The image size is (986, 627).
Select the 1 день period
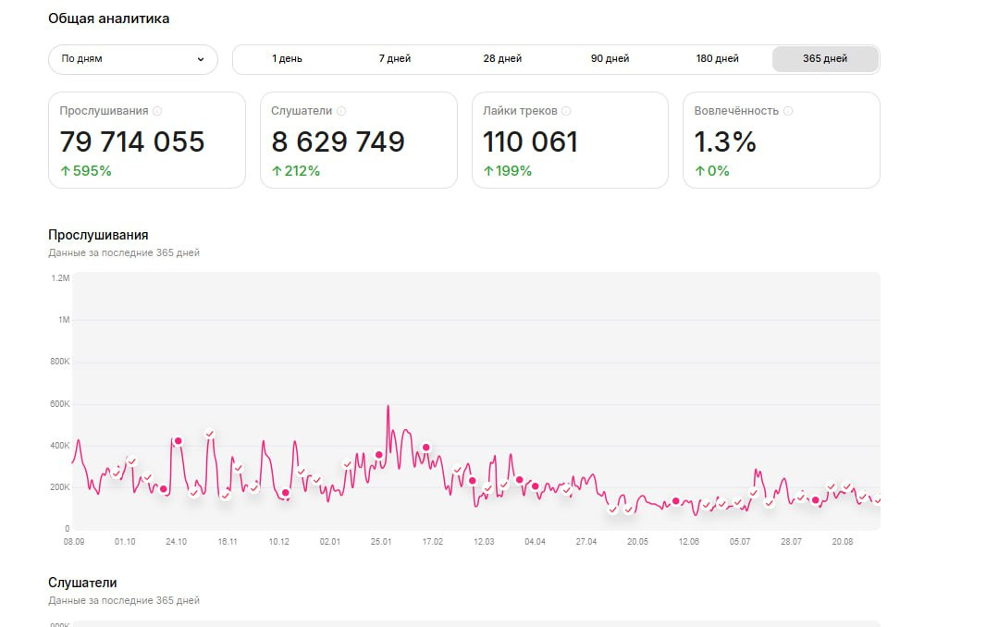287,59
